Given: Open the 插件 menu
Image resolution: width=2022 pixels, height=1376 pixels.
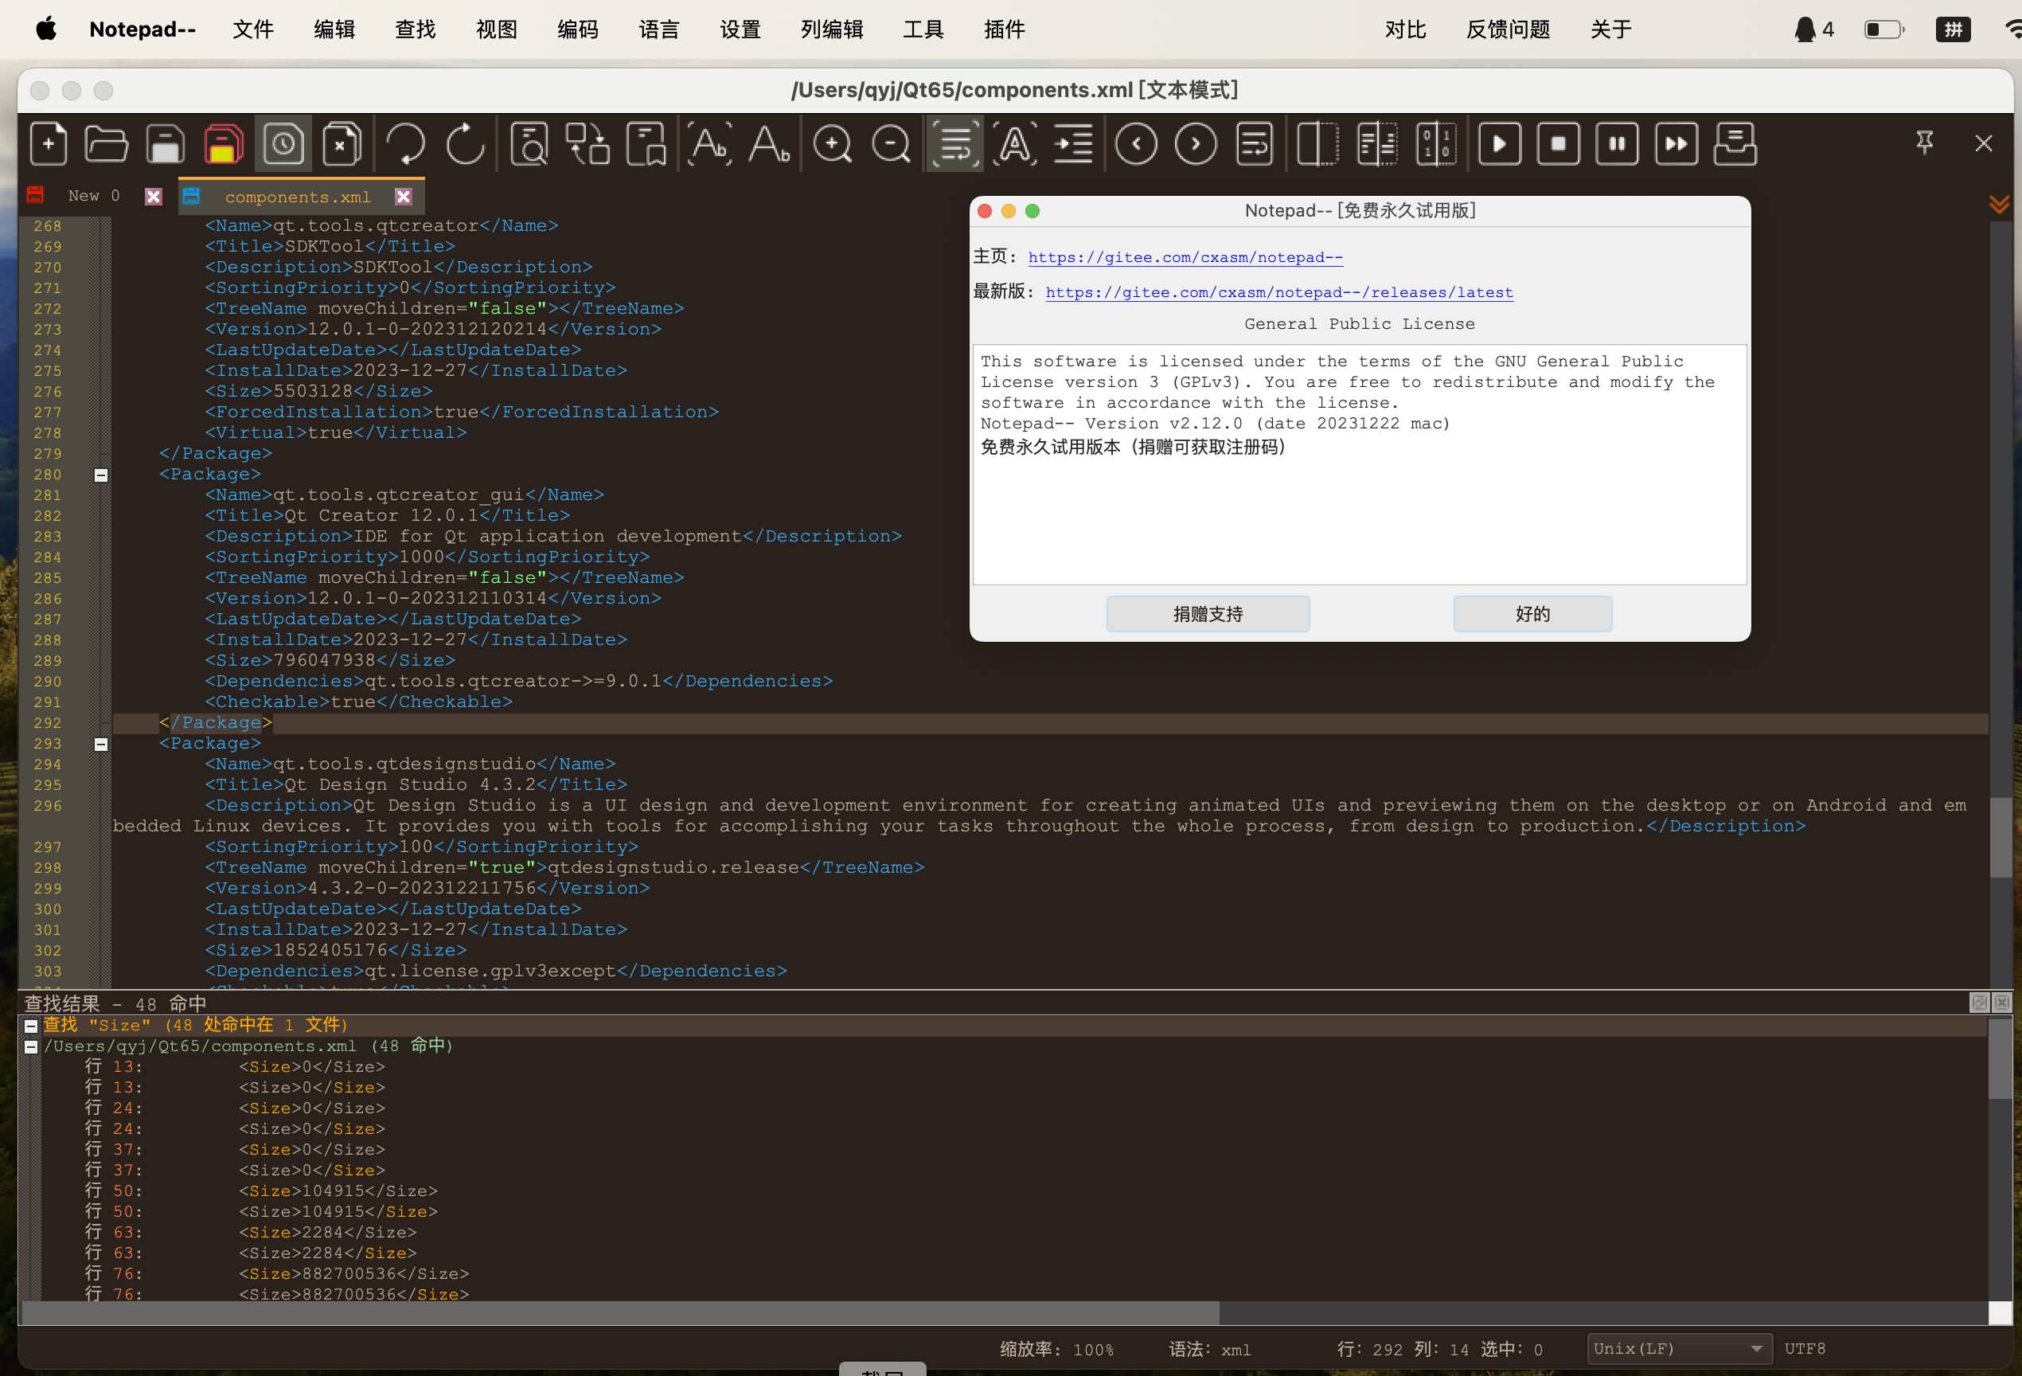Looking at the screenshot, I should (1003, 29).
